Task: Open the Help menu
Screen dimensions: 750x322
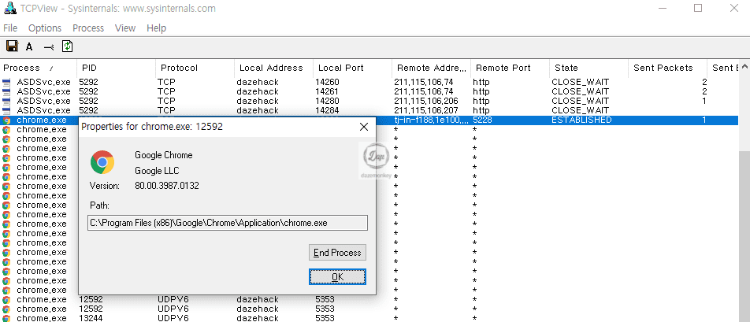Action: tap(157, 28)
